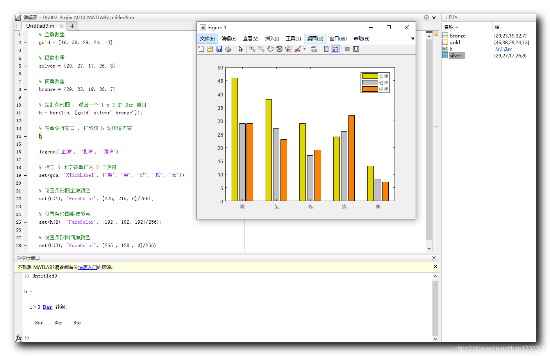This screenshot has height=356, width=550.
Task: Open the 插入(I) menu in Figure 1
Action: [272, 38]
